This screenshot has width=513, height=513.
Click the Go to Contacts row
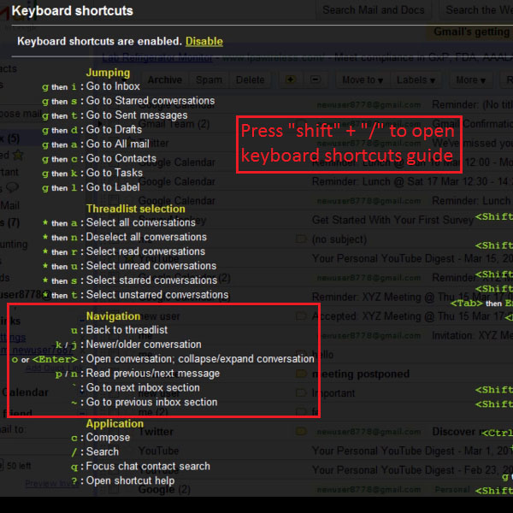click(99, 158)
